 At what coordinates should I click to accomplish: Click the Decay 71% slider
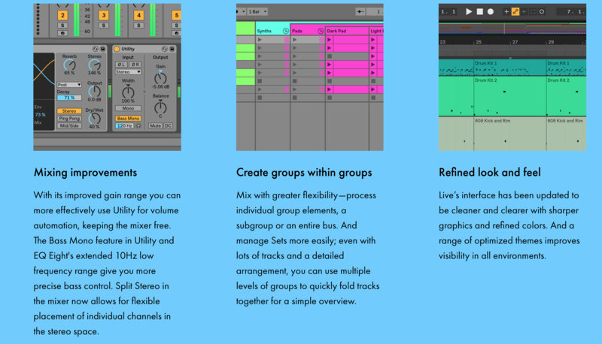point(69,98)
